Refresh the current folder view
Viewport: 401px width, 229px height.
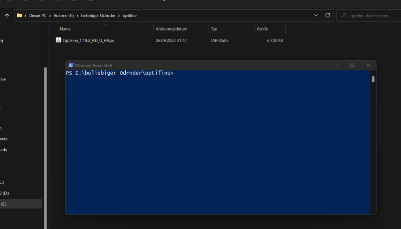(327, 16)
